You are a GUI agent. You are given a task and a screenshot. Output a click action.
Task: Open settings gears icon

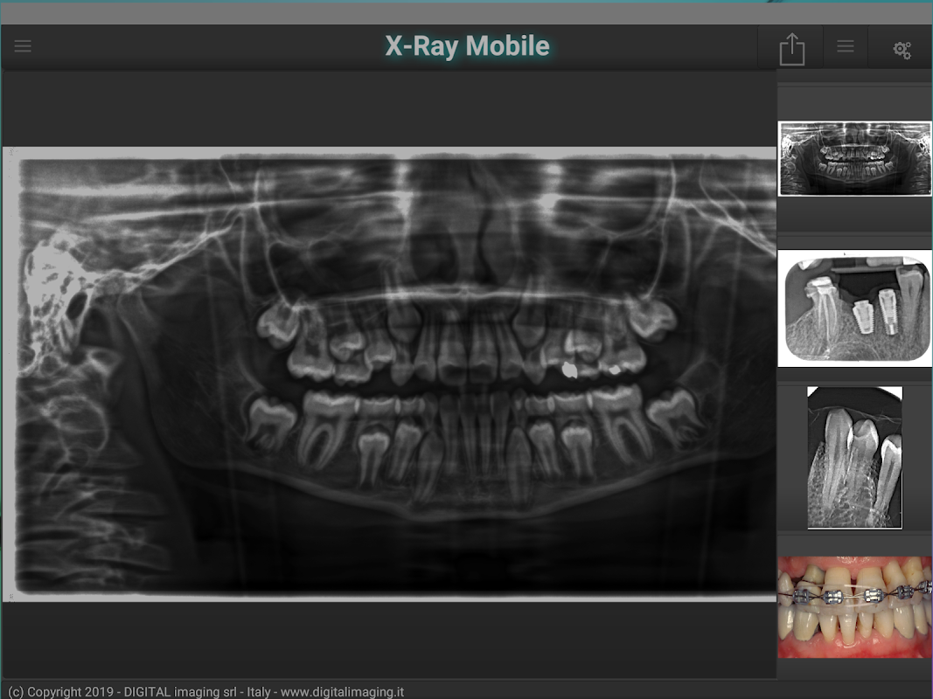[x=902, y=50]
